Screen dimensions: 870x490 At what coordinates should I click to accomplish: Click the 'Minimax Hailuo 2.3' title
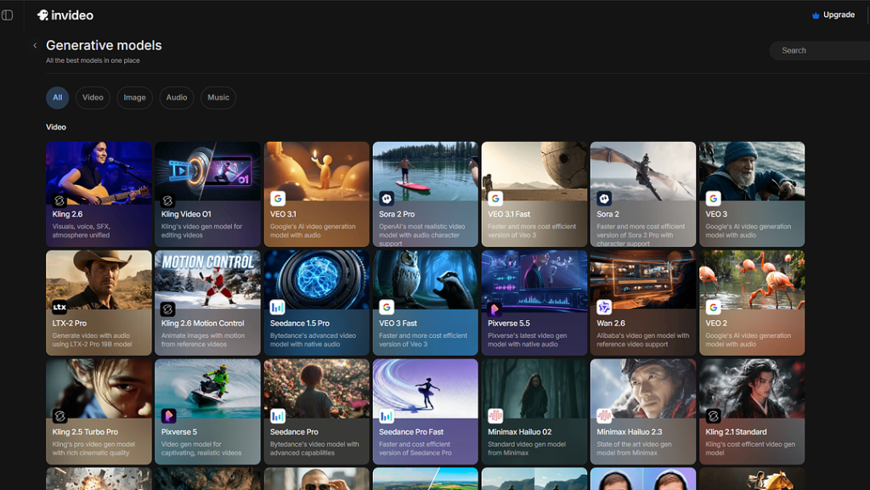tap(630, 431)
